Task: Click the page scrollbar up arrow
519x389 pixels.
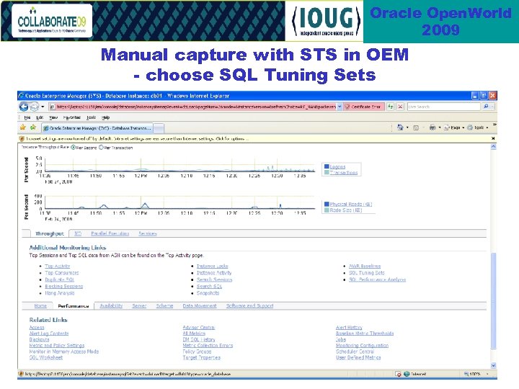Action: (x=493, y=147)
